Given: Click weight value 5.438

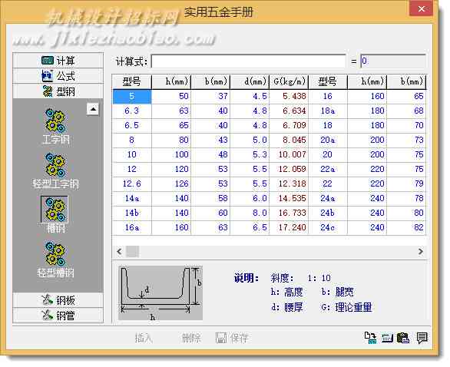Looking at the screenshot, I should 289,97.
